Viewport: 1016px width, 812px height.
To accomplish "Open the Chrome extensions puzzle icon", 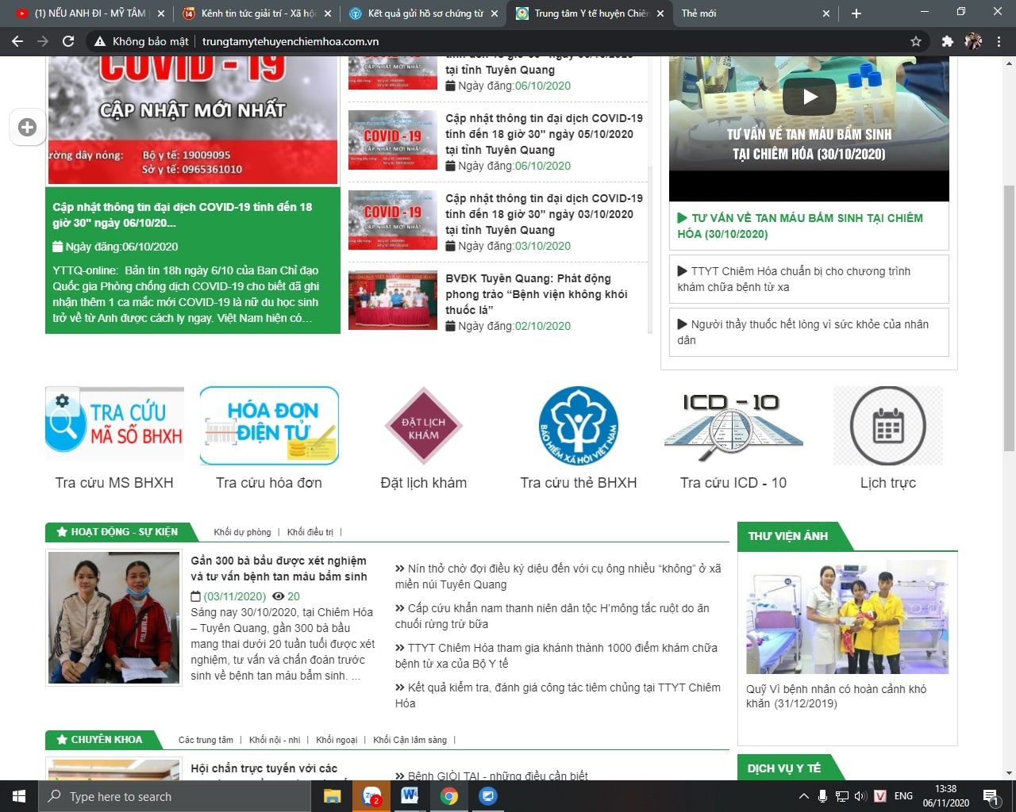I will coord(947,41).
